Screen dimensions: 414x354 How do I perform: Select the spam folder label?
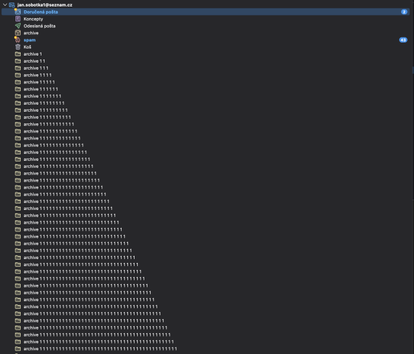pyautogui.click(x=30, y=40)
